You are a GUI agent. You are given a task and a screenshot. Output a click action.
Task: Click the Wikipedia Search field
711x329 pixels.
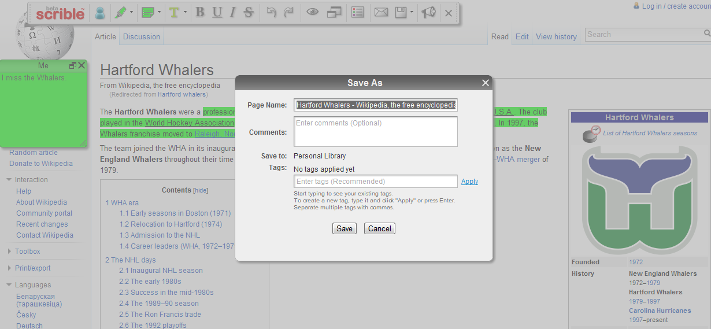(x=643, y=35)
